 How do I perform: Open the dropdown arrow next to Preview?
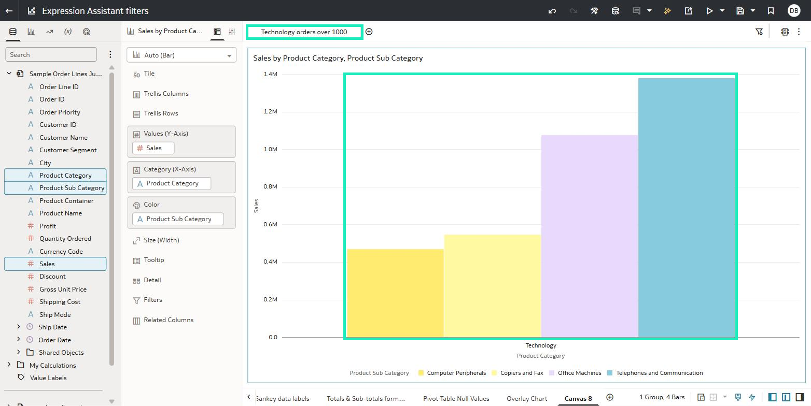(x=722, y=10)
